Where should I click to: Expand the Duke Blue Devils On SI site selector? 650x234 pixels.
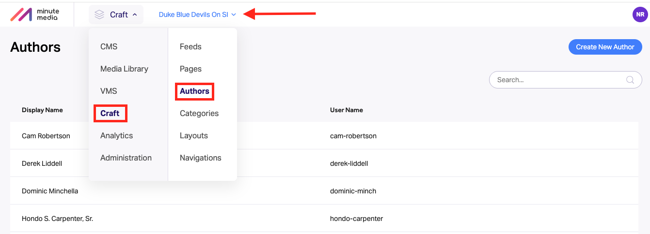click(x=197, y=15)
